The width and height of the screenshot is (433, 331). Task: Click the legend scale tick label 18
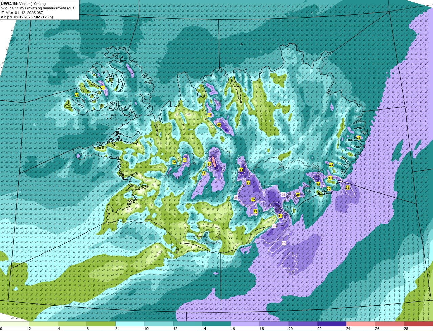coord(261,329)
